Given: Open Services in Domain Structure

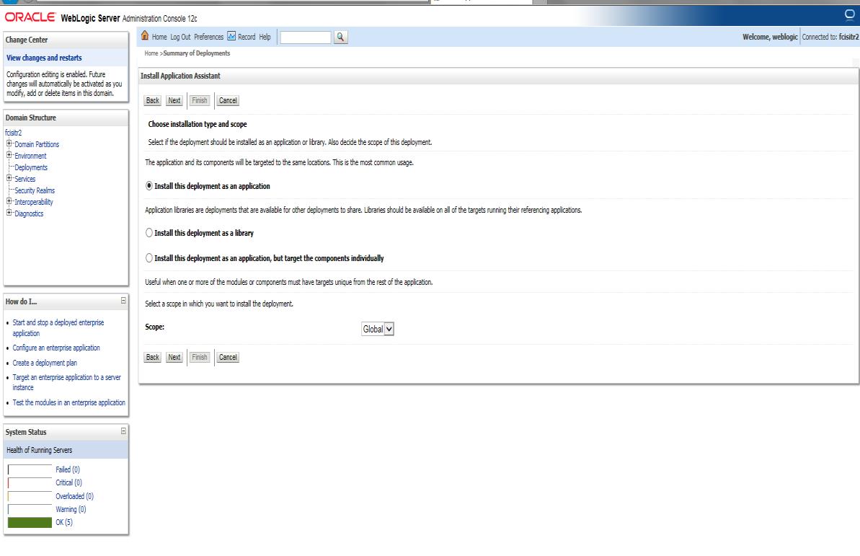Looking at the screenshot, I should pos(25,179).
